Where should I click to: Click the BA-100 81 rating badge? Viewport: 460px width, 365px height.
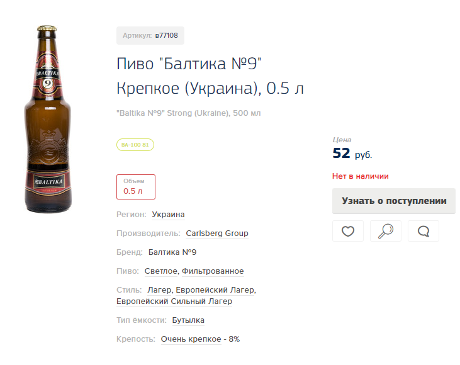tap(135, 145)
